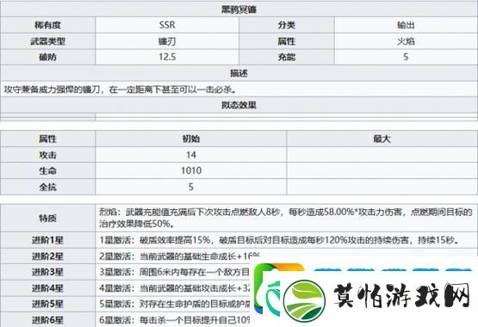Select the 进阶6星 row label
The image size is (478, 327).
pyautogui.click(x=47, y=320)
